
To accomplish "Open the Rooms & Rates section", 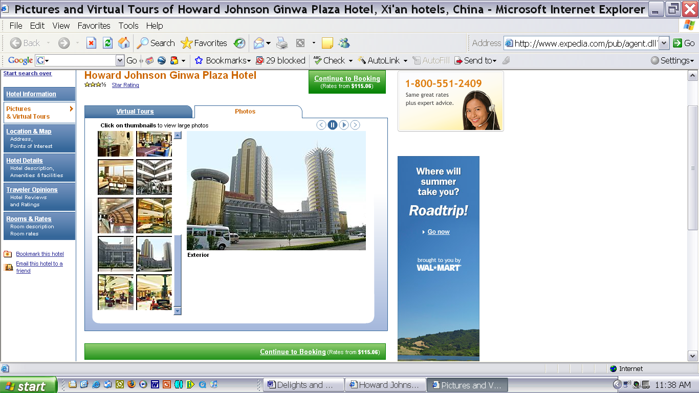I will (x=39, y=226).
